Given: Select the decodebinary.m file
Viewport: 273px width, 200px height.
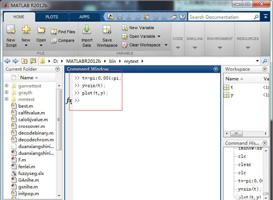Looking at the screenshot, I should (x=32, y=133).
